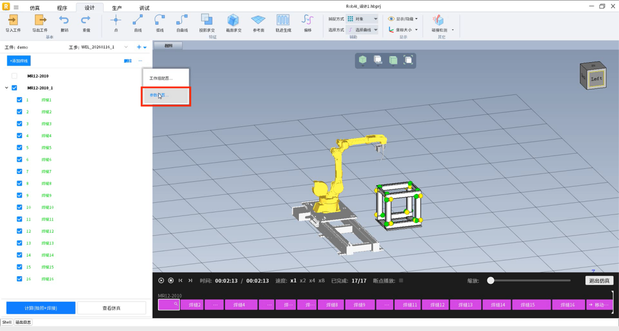Open the 捕捉方式 对象 dropdown
The height and width of the screenshot is (331, 619).
[x=362, y=19]
